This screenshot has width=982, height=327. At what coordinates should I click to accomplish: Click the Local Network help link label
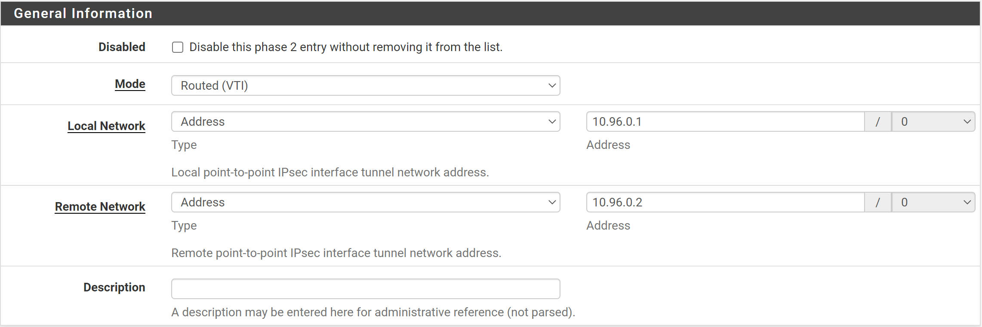tap(106, 126)
